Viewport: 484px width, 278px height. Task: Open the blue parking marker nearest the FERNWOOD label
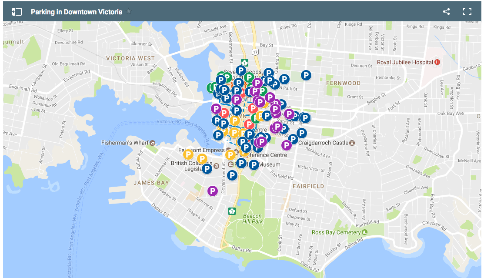point(306,75)
